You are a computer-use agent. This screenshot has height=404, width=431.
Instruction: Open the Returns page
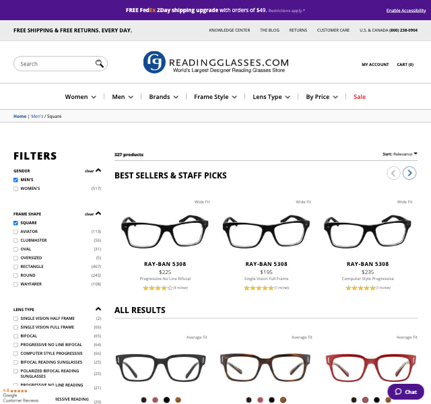(x=298, y=30)
